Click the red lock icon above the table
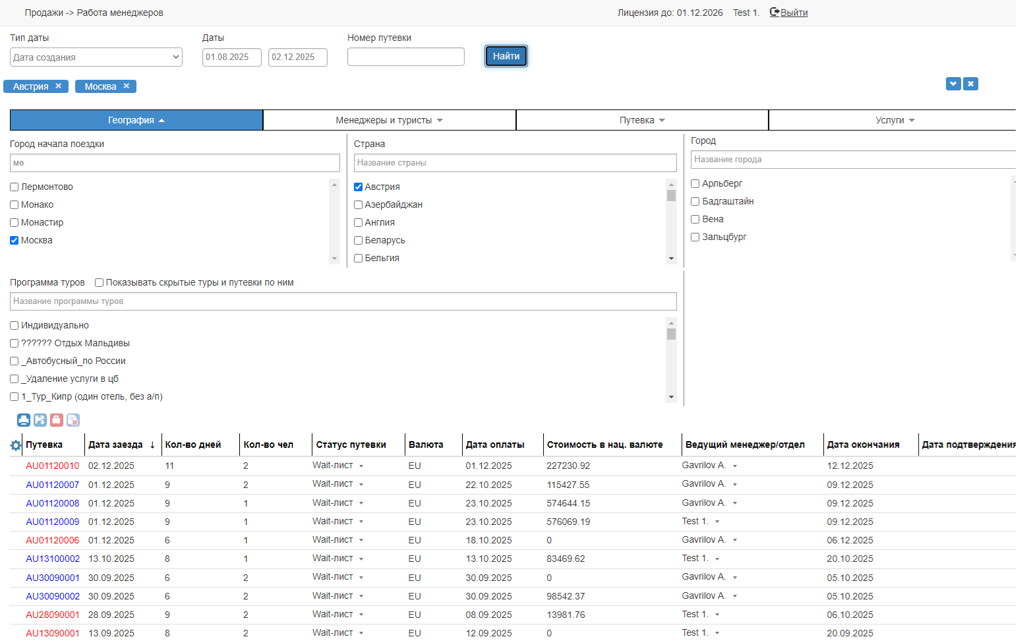The image size is (1019, 641). tap(57, 420)
